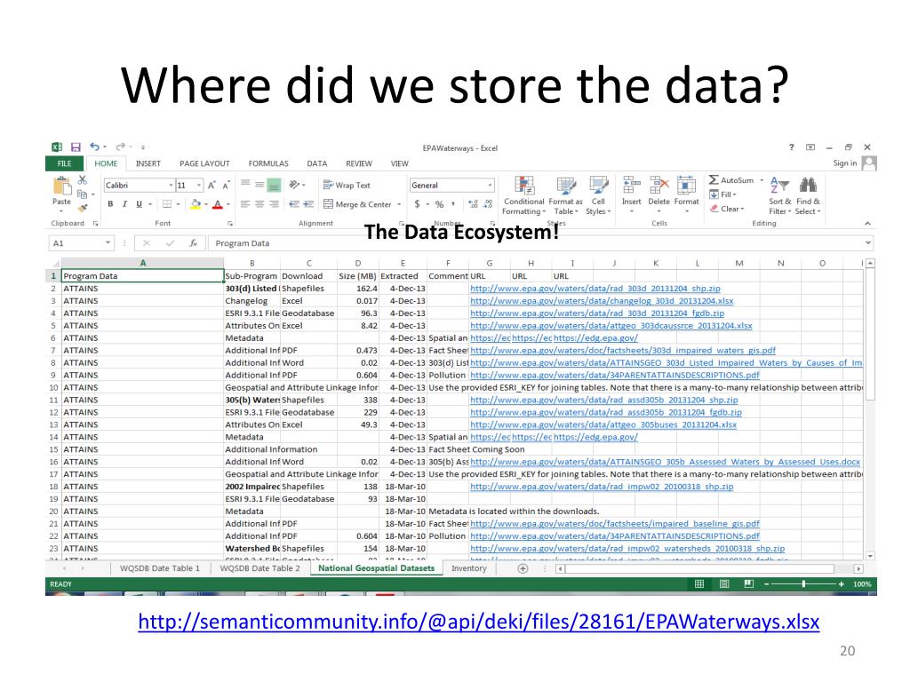Click the Save icon in quick access toolbar
Image resolution: width=910 pixels, height=682 pixels.
[x=76, y=147]
